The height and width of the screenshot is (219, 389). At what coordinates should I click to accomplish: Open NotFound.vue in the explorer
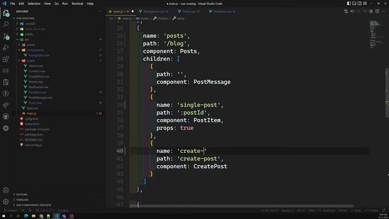(x=38, y=87)
